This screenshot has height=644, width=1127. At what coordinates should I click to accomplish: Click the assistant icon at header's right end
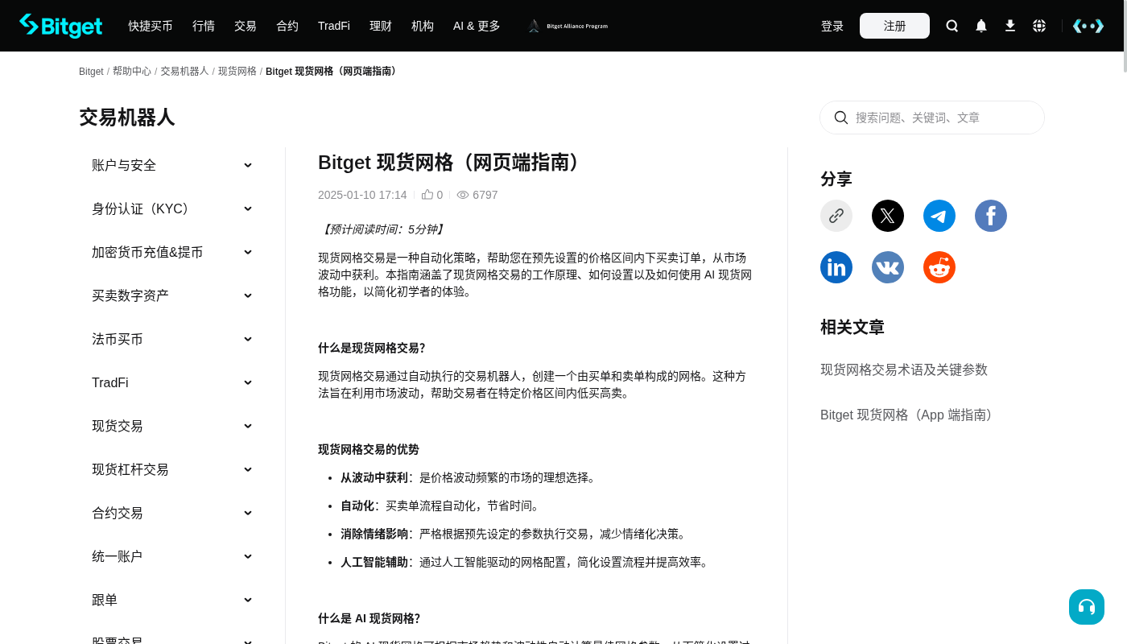1088,26
